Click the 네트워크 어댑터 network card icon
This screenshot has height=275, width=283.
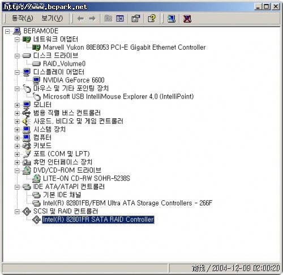(27, 39)
